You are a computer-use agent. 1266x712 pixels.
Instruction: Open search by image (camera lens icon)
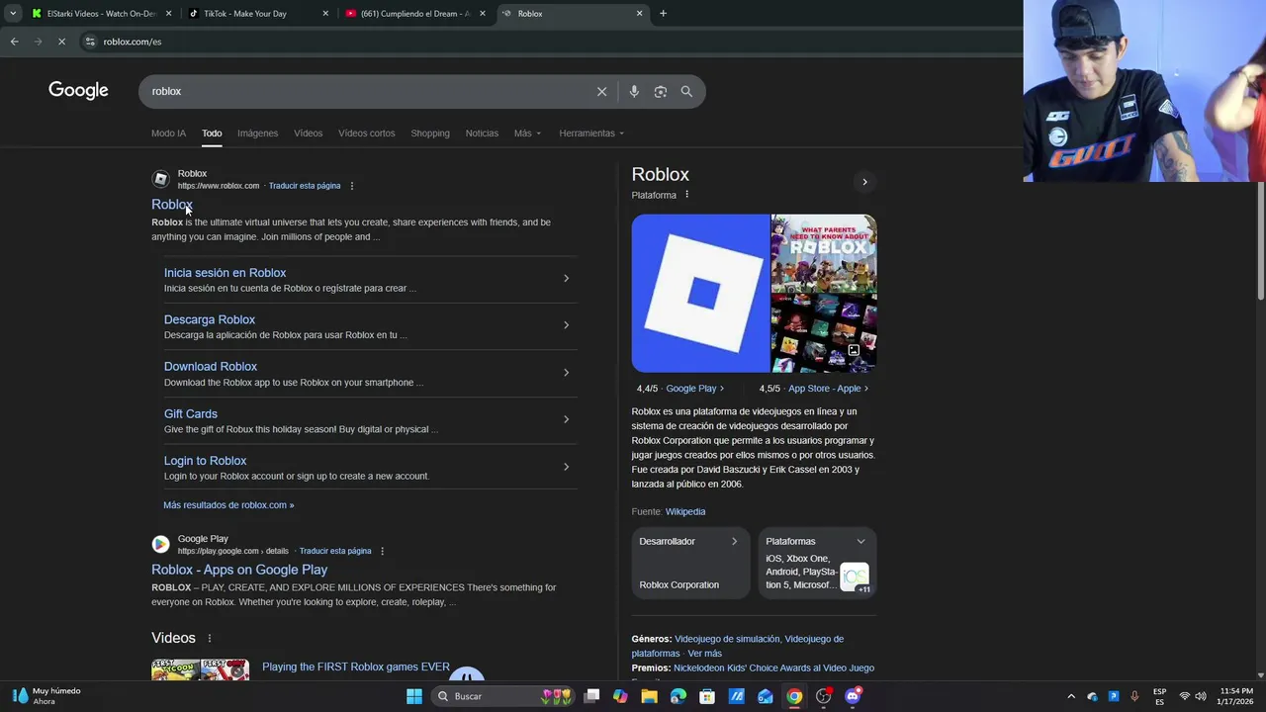click(x=660, y=91)
